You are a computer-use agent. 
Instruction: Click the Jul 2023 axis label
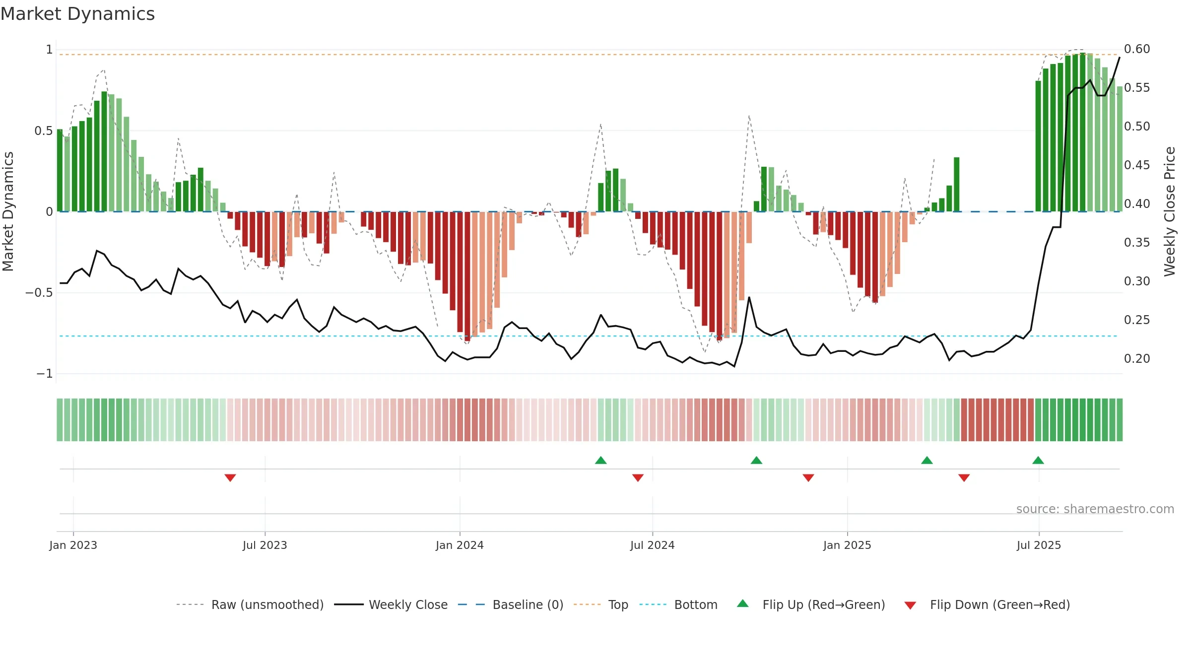pos(265,545)
